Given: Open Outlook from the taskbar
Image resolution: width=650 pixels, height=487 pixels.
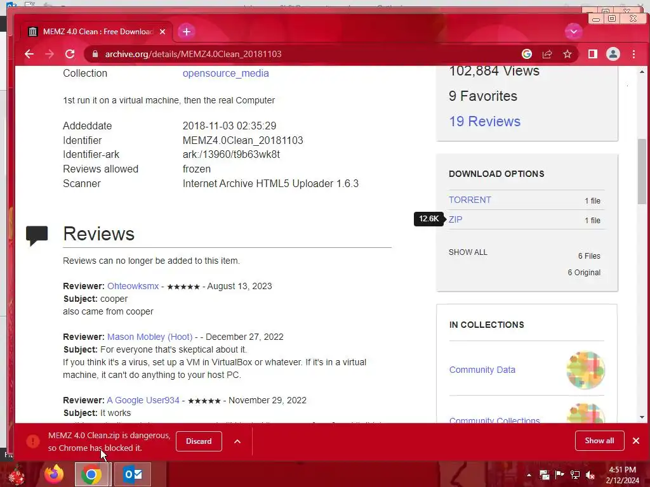Looking at the screenshot, I should point(133,474).
